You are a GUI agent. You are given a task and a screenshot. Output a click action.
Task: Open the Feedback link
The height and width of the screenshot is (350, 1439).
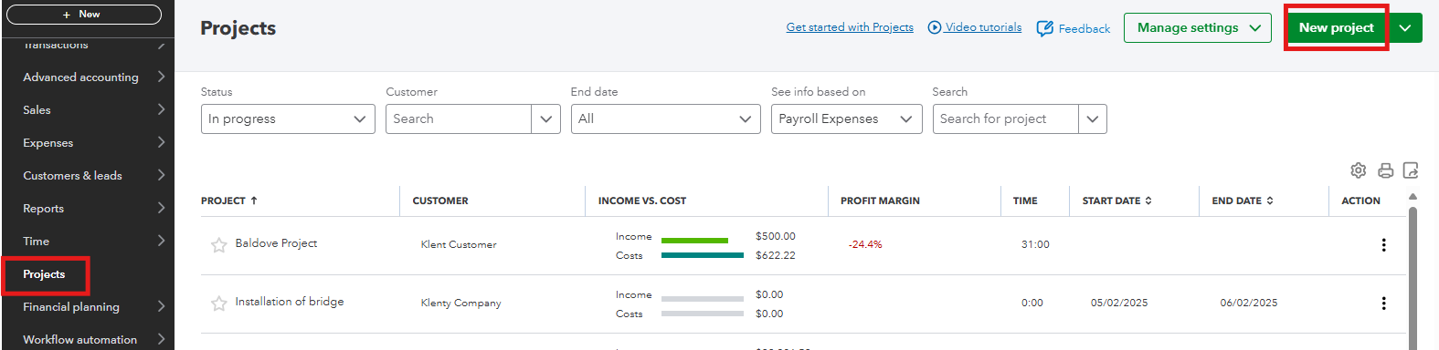(x=1074, y=28)
